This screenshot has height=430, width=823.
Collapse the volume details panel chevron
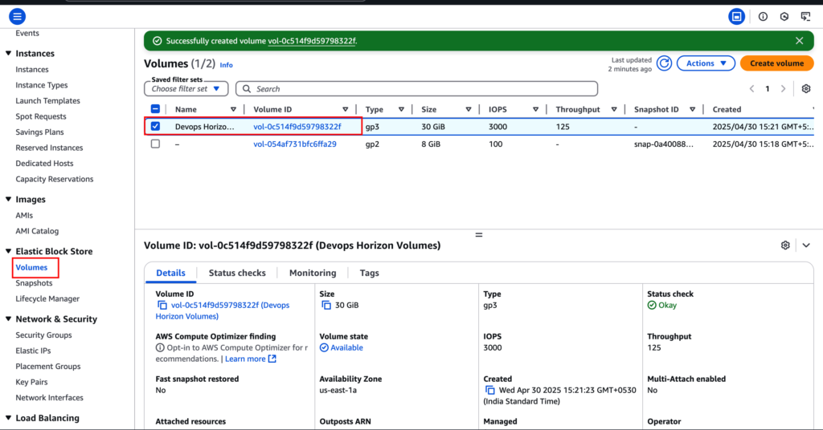pyautogui.click(x=806, y=245)
